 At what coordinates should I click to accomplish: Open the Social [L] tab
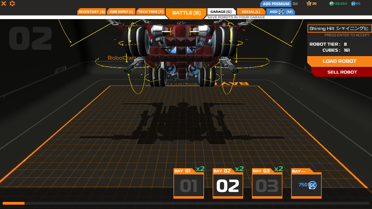tap(251, 12)
